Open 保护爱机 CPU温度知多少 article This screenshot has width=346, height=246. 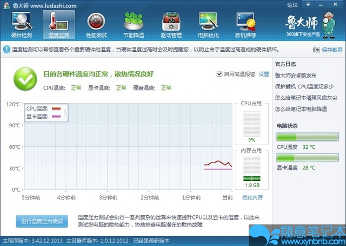(304, 86)
